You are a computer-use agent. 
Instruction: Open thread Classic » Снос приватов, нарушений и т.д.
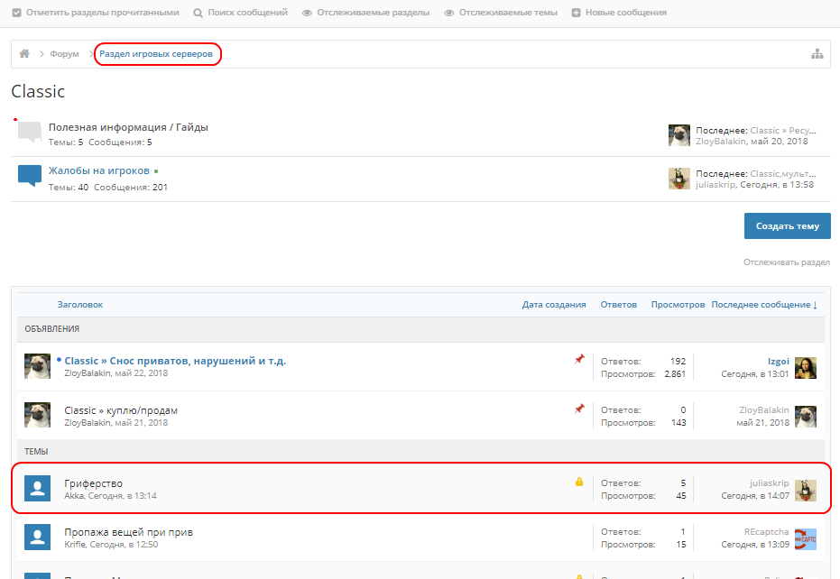tap(175, 361)
